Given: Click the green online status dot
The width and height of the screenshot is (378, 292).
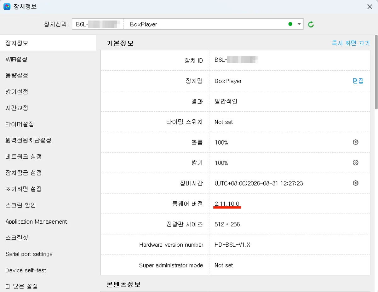Looking at the screenshot, I should 290,24.
